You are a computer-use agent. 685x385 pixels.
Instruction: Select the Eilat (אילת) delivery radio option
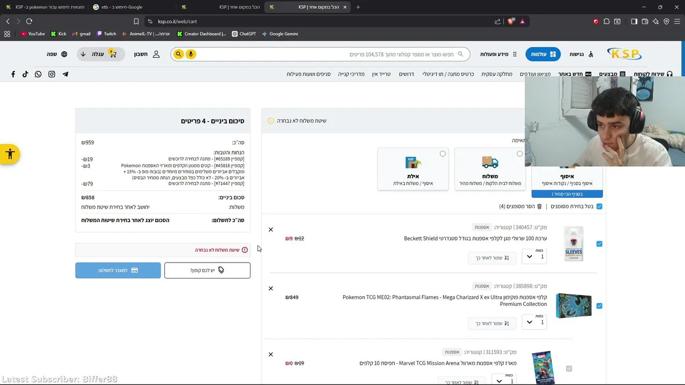[443, 154]
